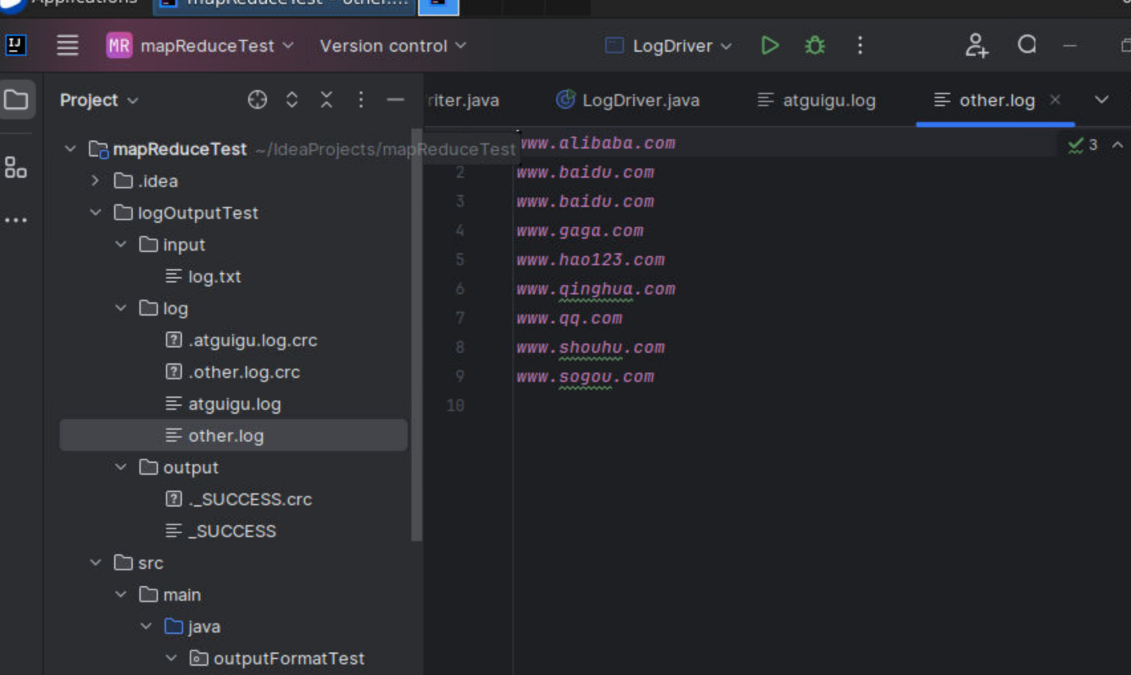
Task: Open more run actions vertical dots
Action: click(x=860, y=46)
